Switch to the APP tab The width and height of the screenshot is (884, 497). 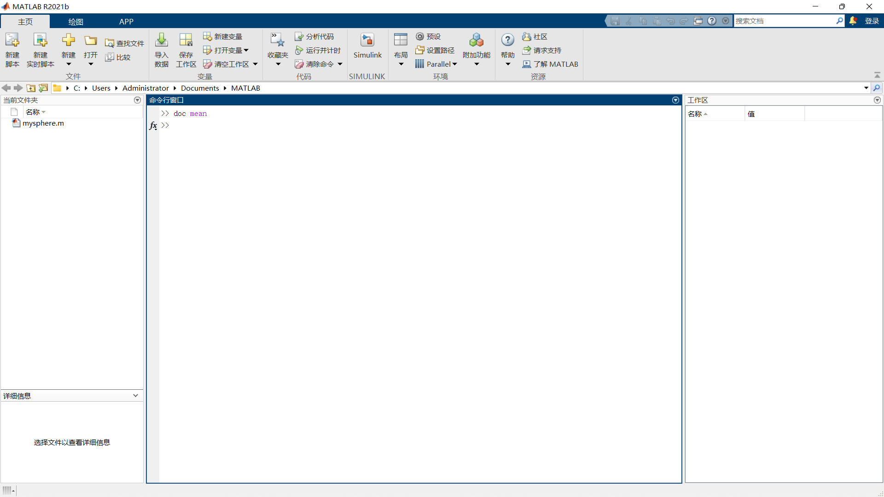click(x=126, y=22)
